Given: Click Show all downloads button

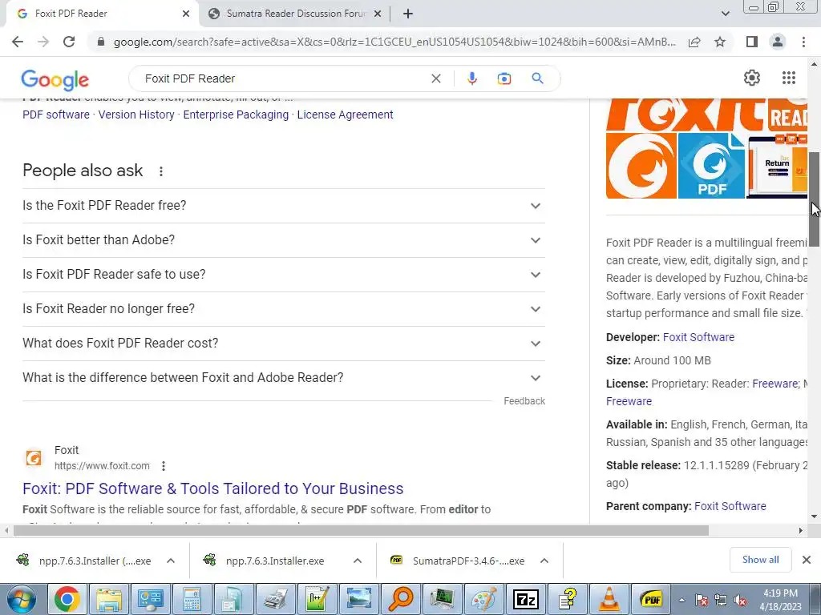Looking at the screenshot, I should (760, 560).
